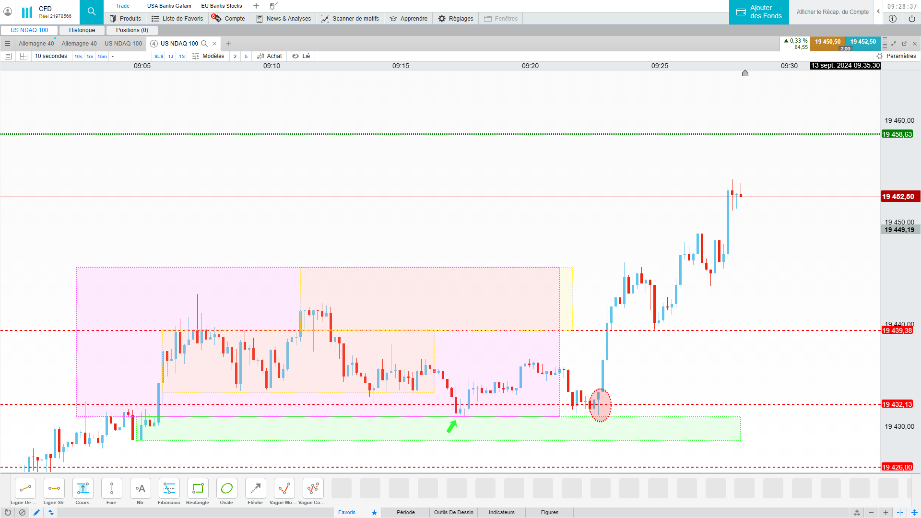Open the Produits menu
The width and height of the screenshot is (921, 518).
pyautogui.click(x=125, y=19)
